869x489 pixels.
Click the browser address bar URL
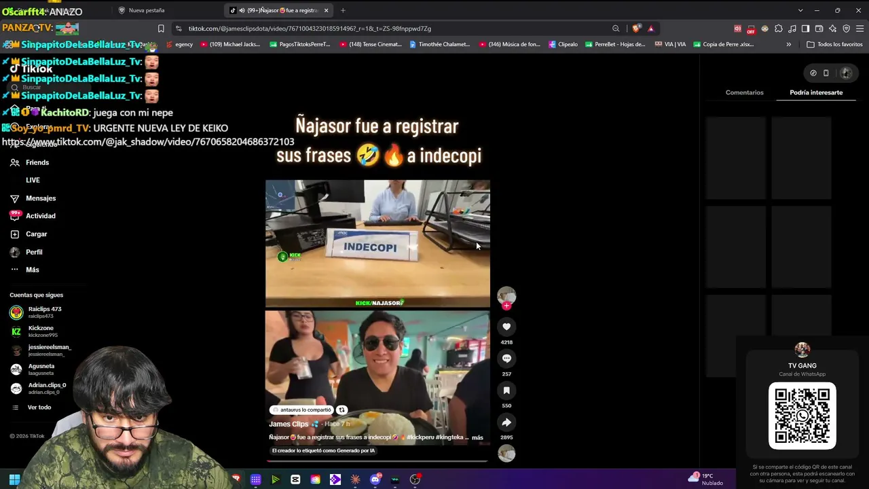pos(310,29)
